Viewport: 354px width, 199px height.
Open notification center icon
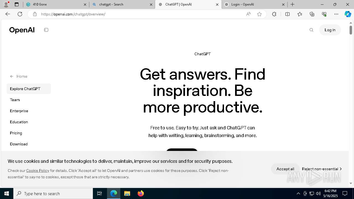(345, 193)
